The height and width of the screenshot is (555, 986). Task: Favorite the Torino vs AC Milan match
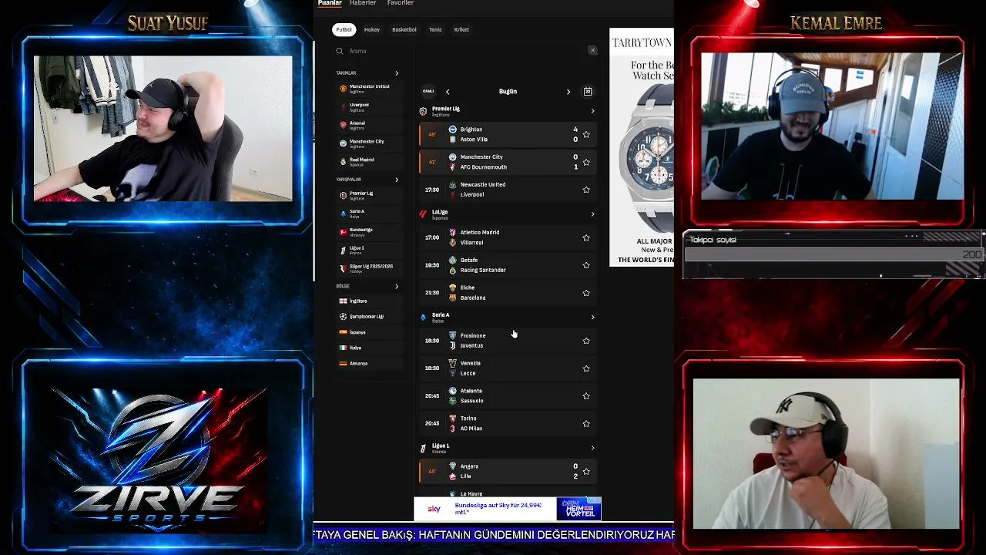coord(586,424)
